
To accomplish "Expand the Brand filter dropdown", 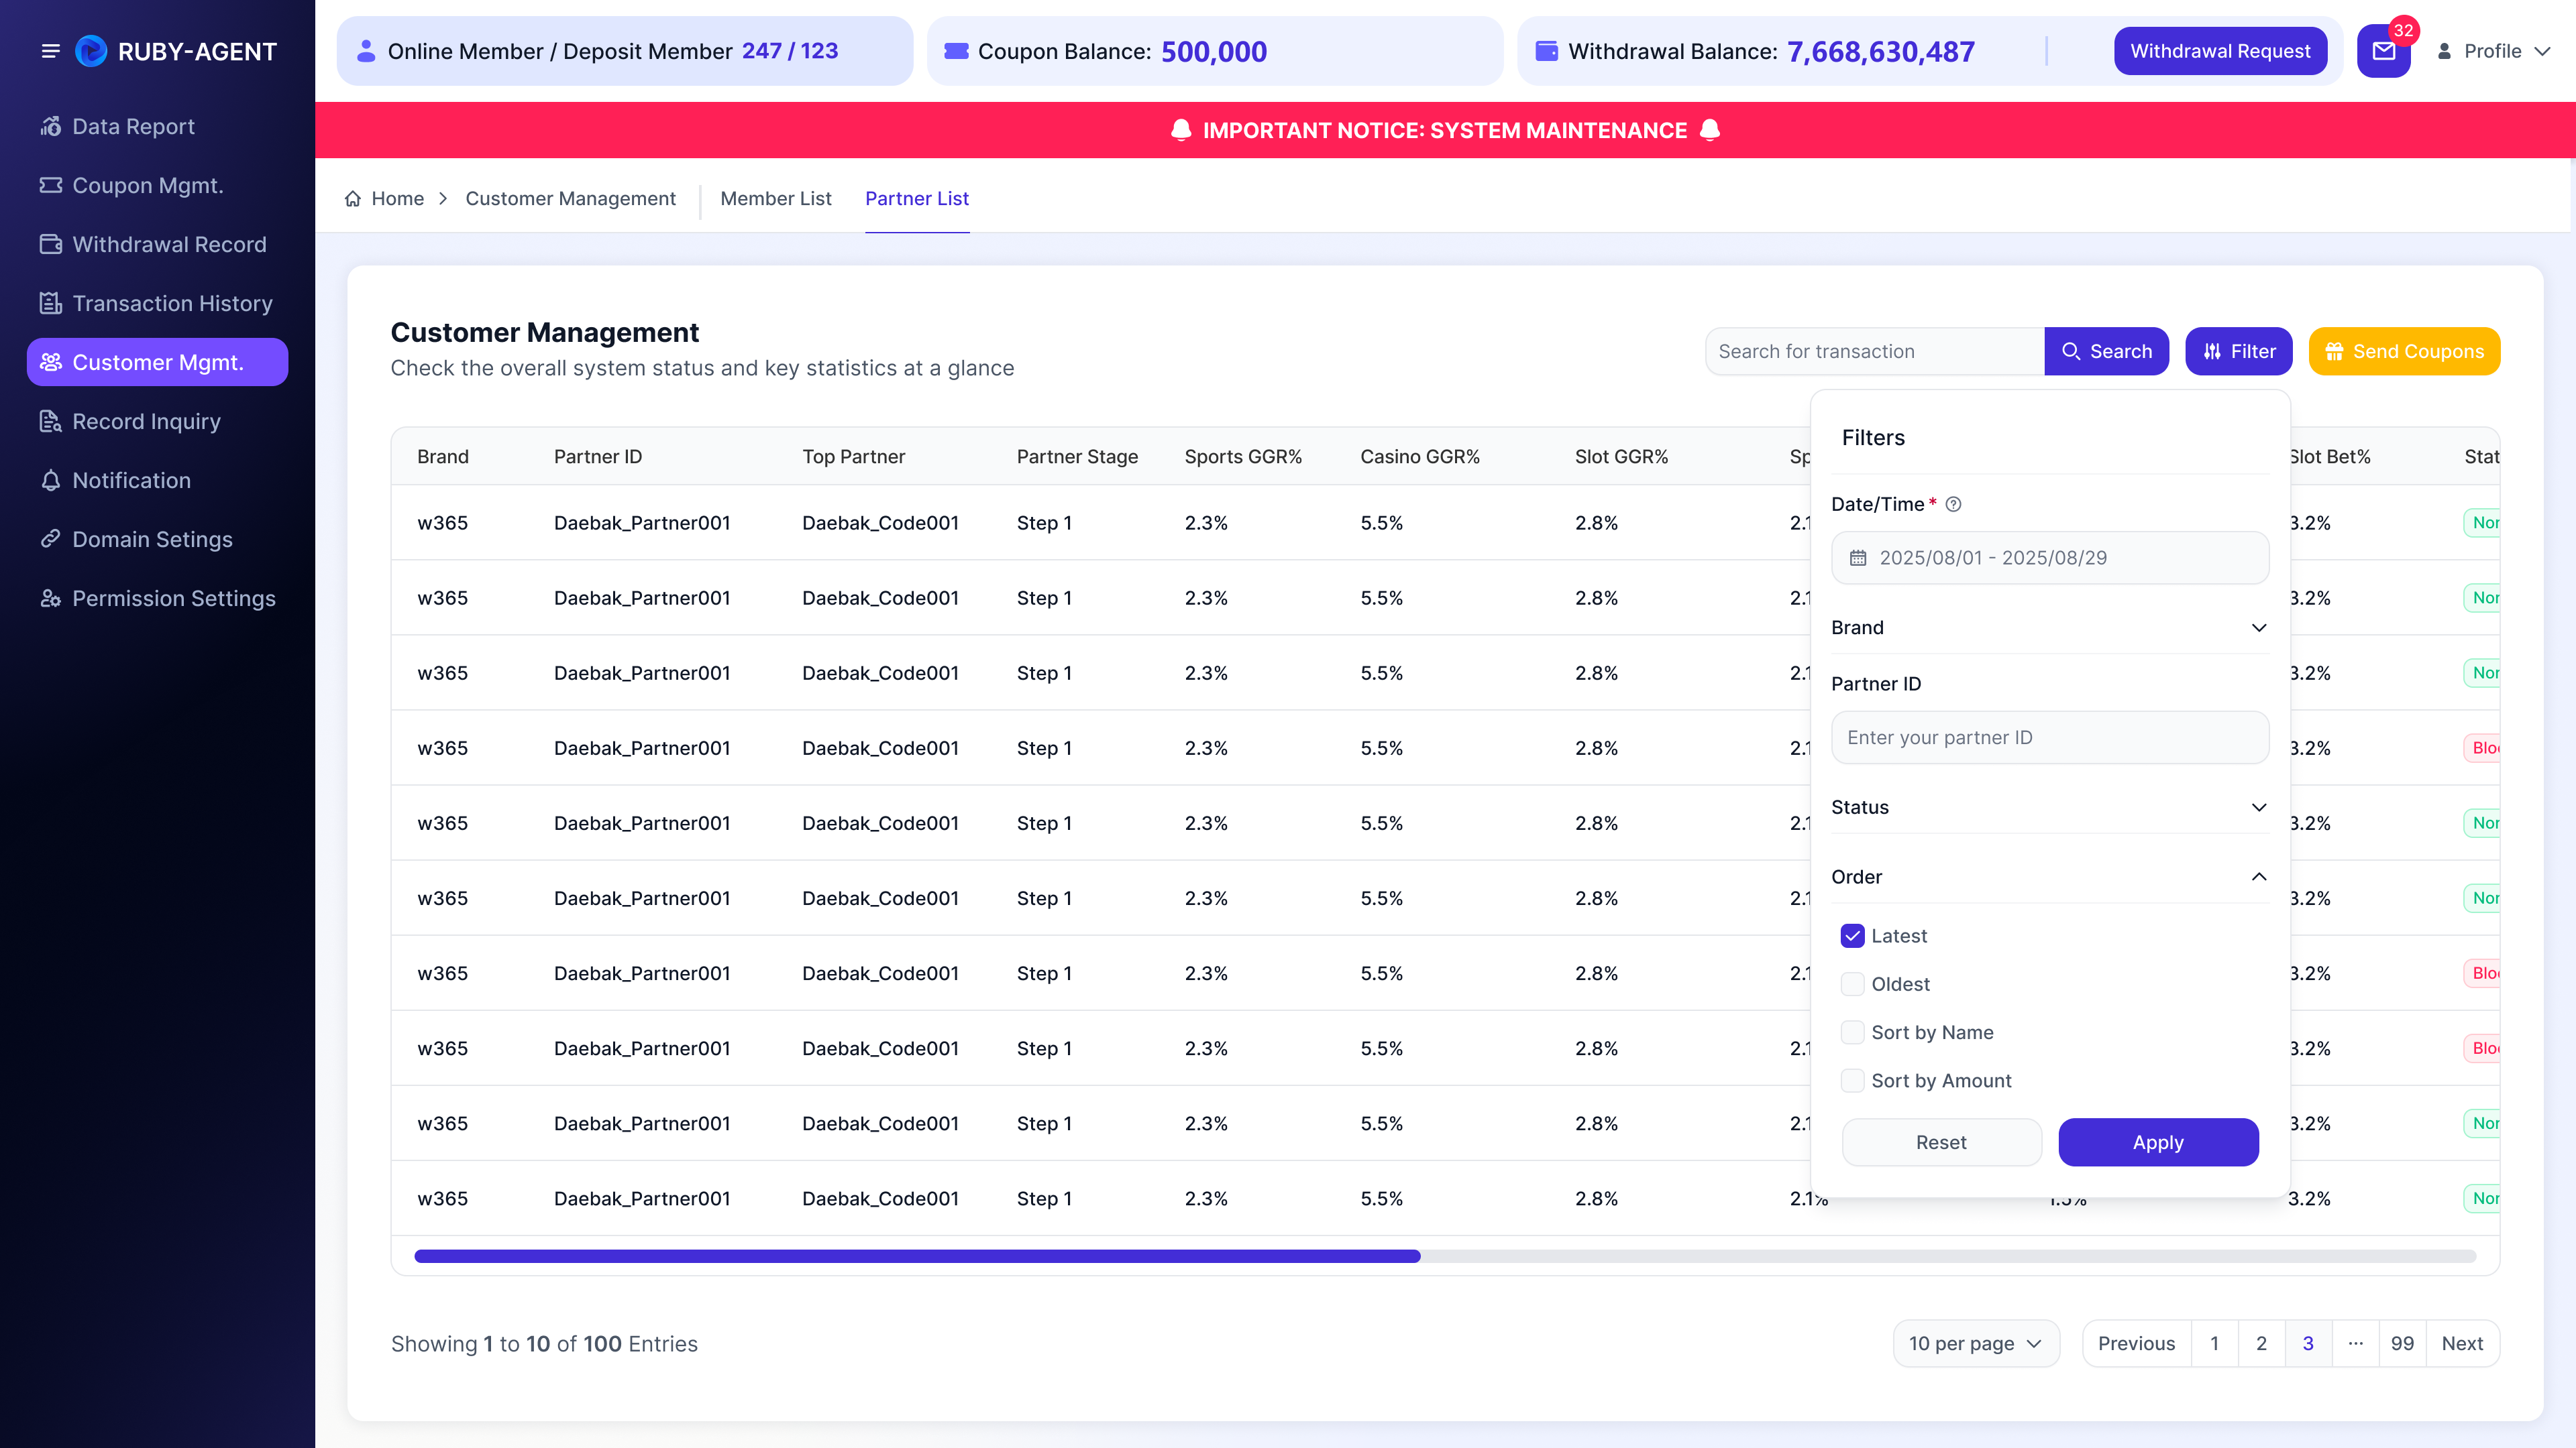I will coord(2049,627).
